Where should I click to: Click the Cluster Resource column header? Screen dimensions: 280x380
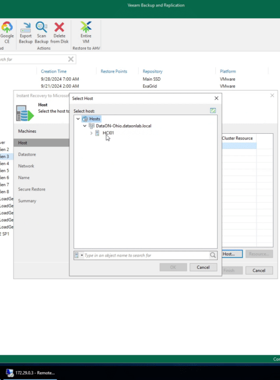coord(237,138)
